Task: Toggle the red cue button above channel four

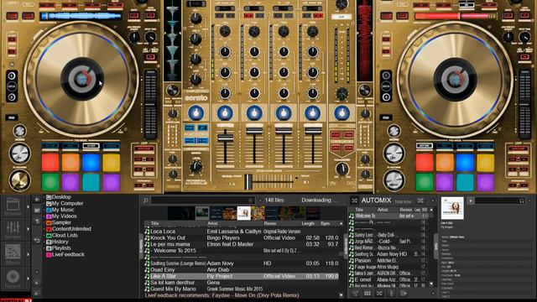Action: [318, 16]
